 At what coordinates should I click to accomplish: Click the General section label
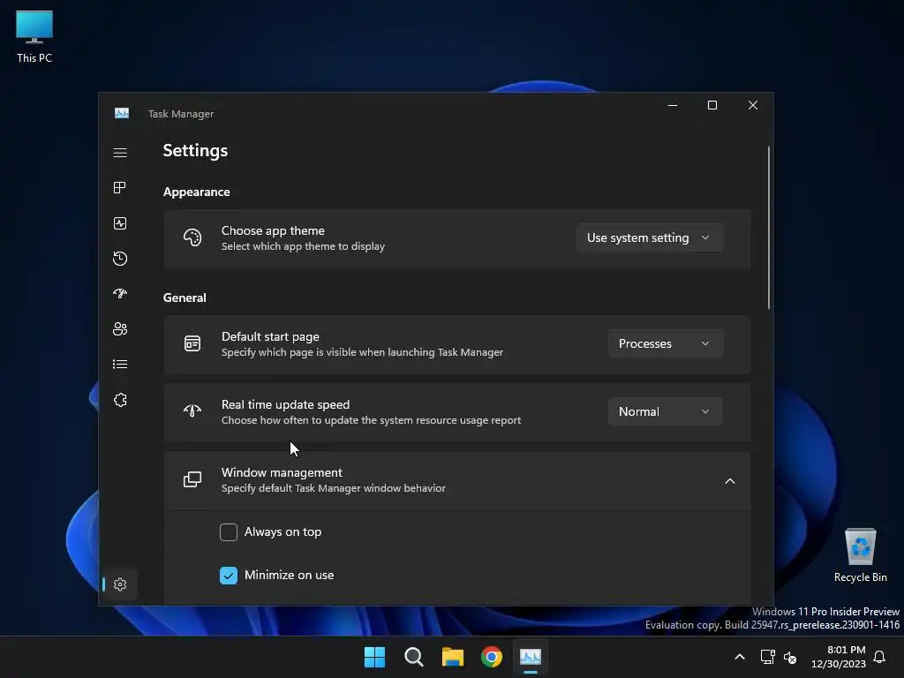(185, 298)
